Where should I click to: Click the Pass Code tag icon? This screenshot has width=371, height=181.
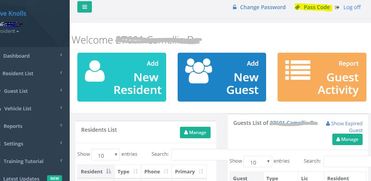297,7
